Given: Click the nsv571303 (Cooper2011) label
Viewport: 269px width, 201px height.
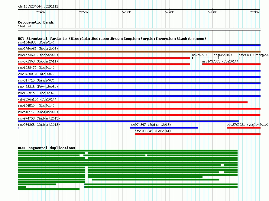Looking at the screenshot, I should (x=38, y=61).
